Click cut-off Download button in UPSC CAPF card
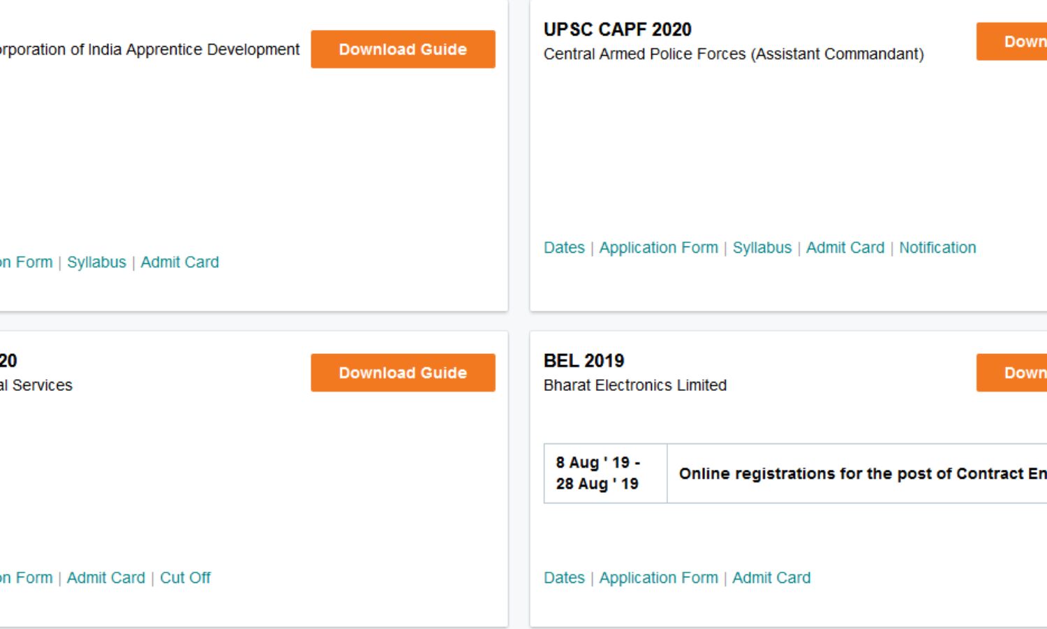Image resolution: width=1047 pixels, height=629 pixels. [1011, 41]
